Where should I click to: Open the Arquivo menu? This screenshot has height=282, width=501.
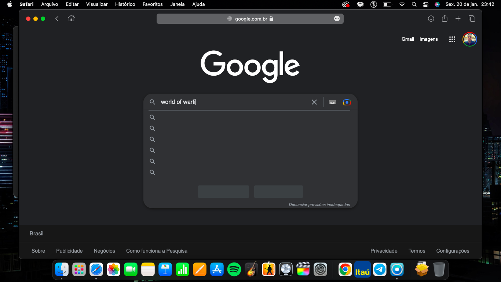[x=50, y=4]
